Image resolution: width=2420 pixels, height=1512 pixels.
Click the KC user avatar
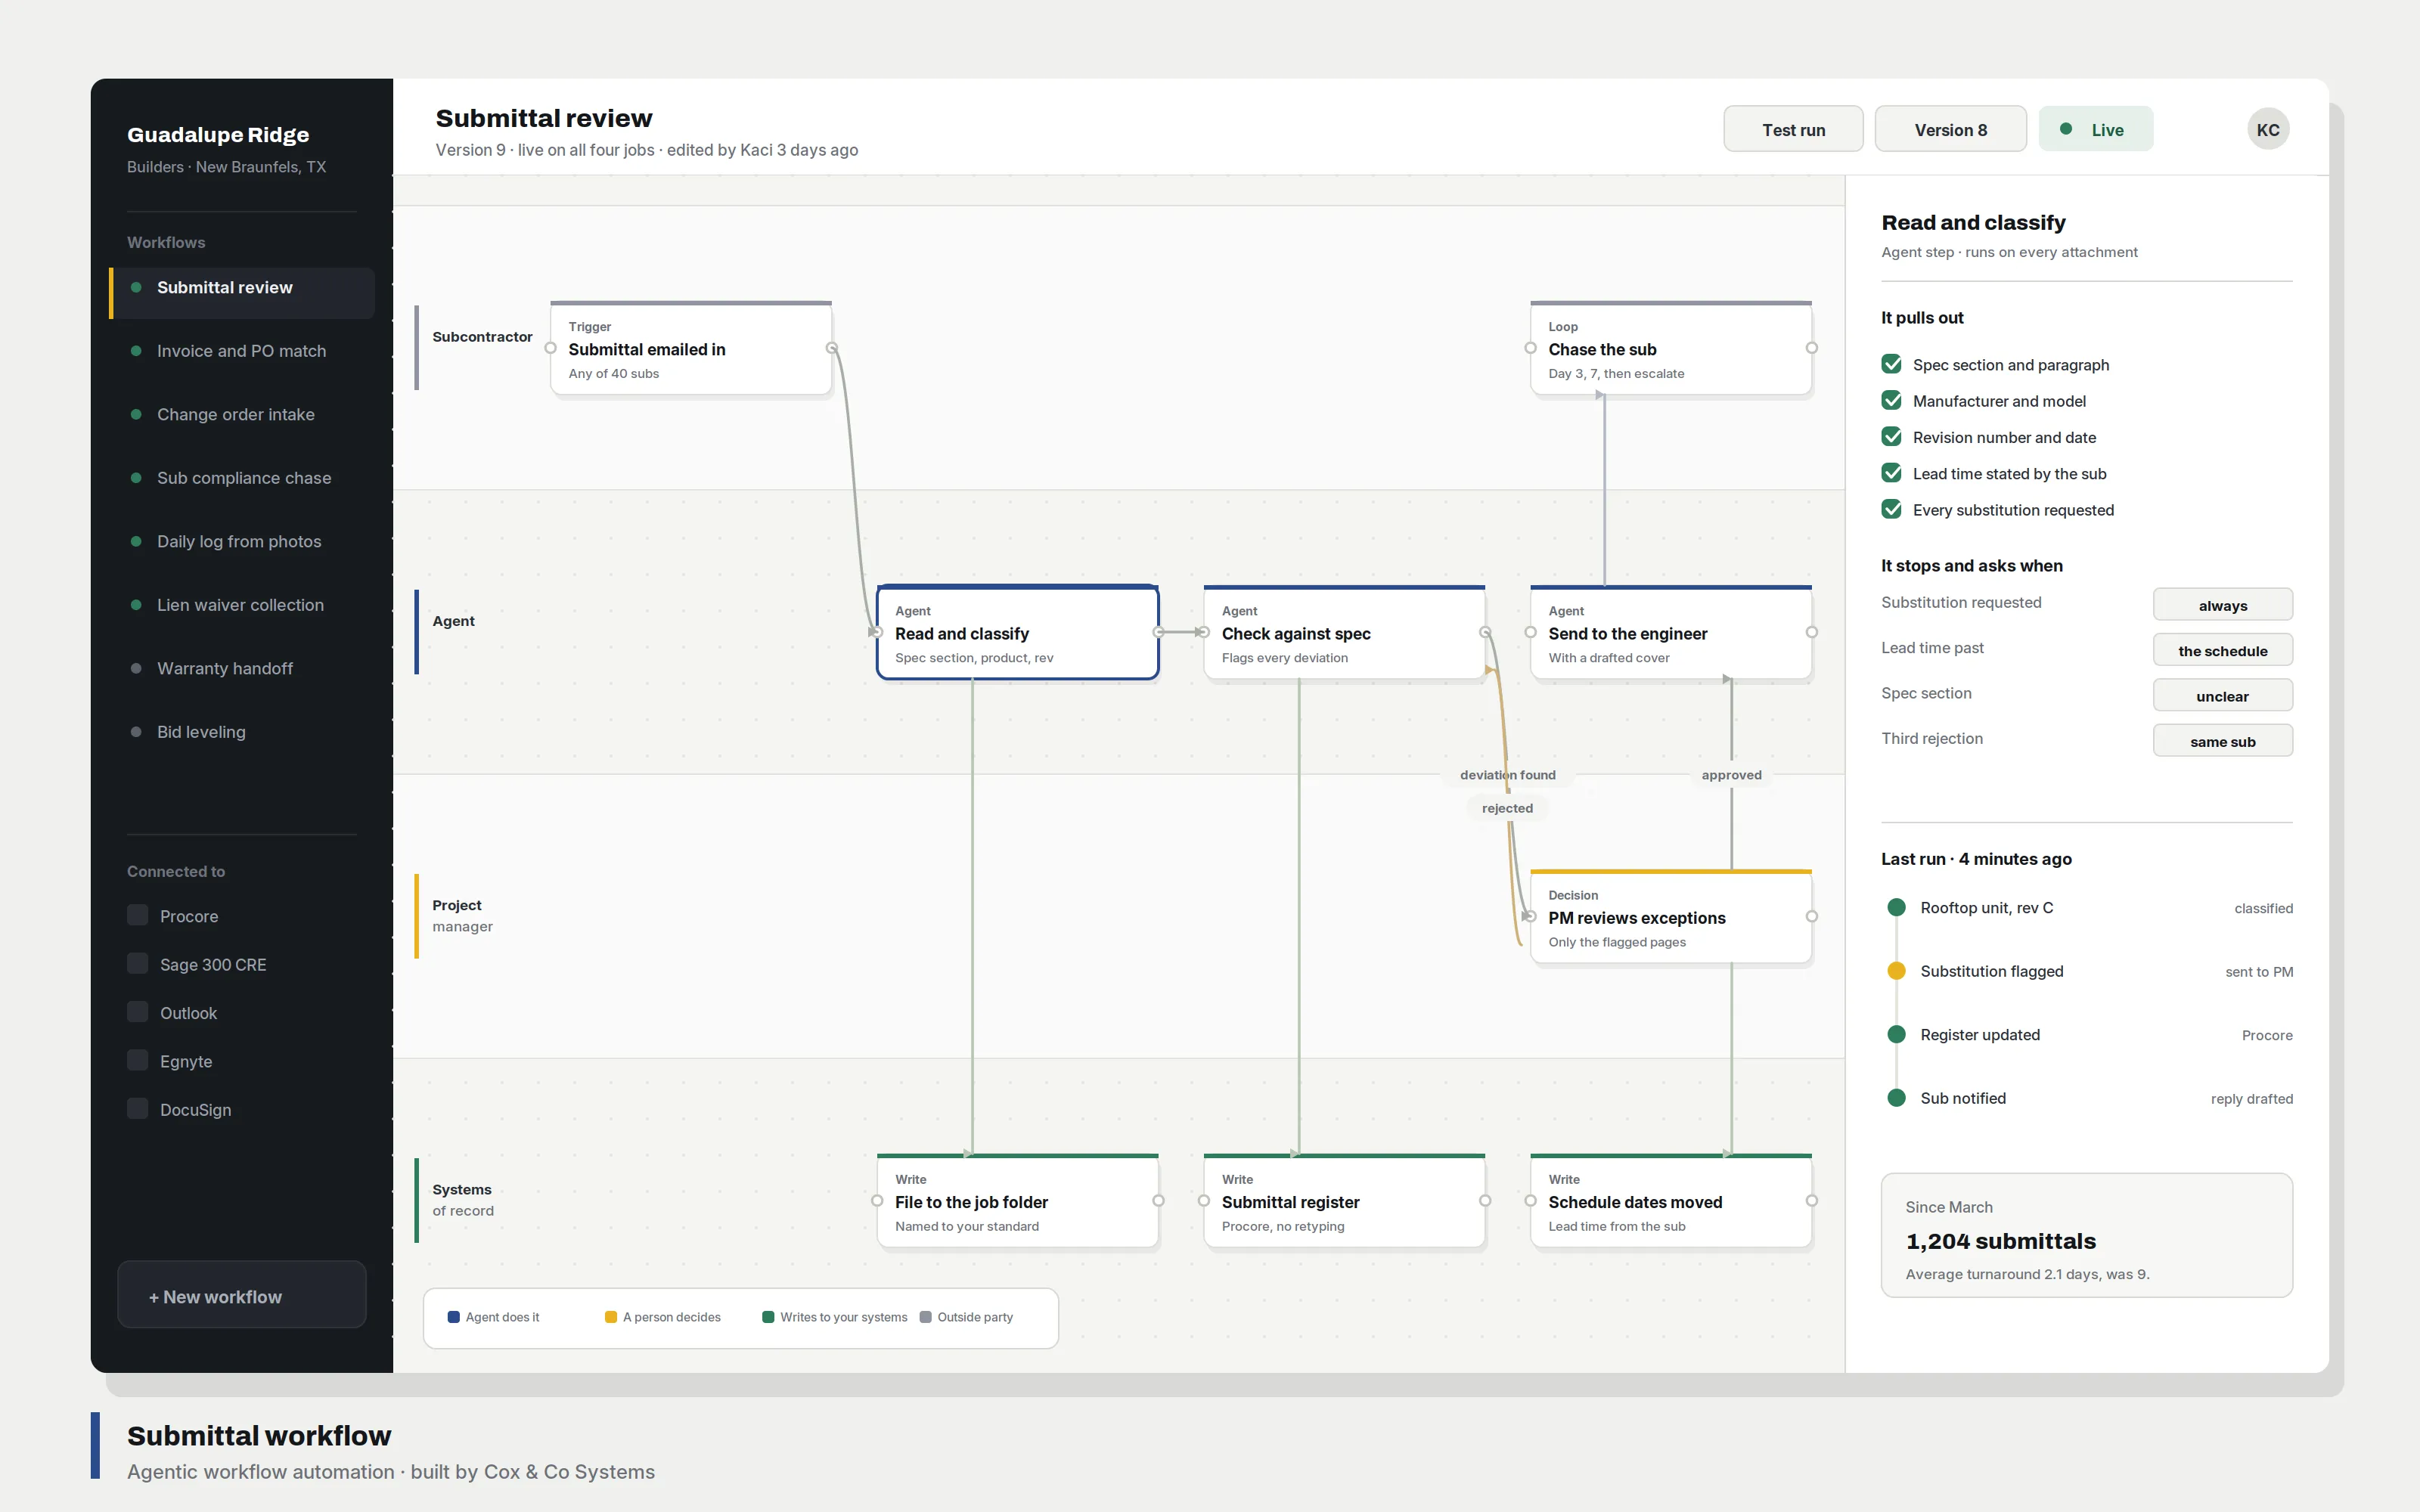(x=2267, y=130)
